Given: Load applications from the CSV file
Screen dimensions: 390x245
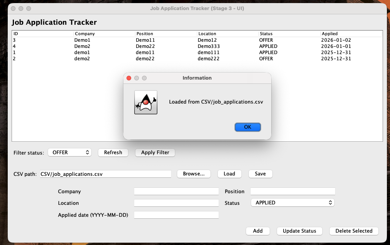Looking at the screenshot, I should (x=229, y=174).
